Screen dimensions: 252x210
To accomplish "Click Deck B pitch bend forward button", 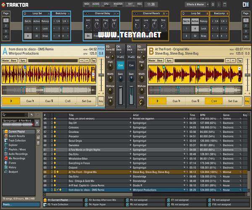I will [233, 60].
